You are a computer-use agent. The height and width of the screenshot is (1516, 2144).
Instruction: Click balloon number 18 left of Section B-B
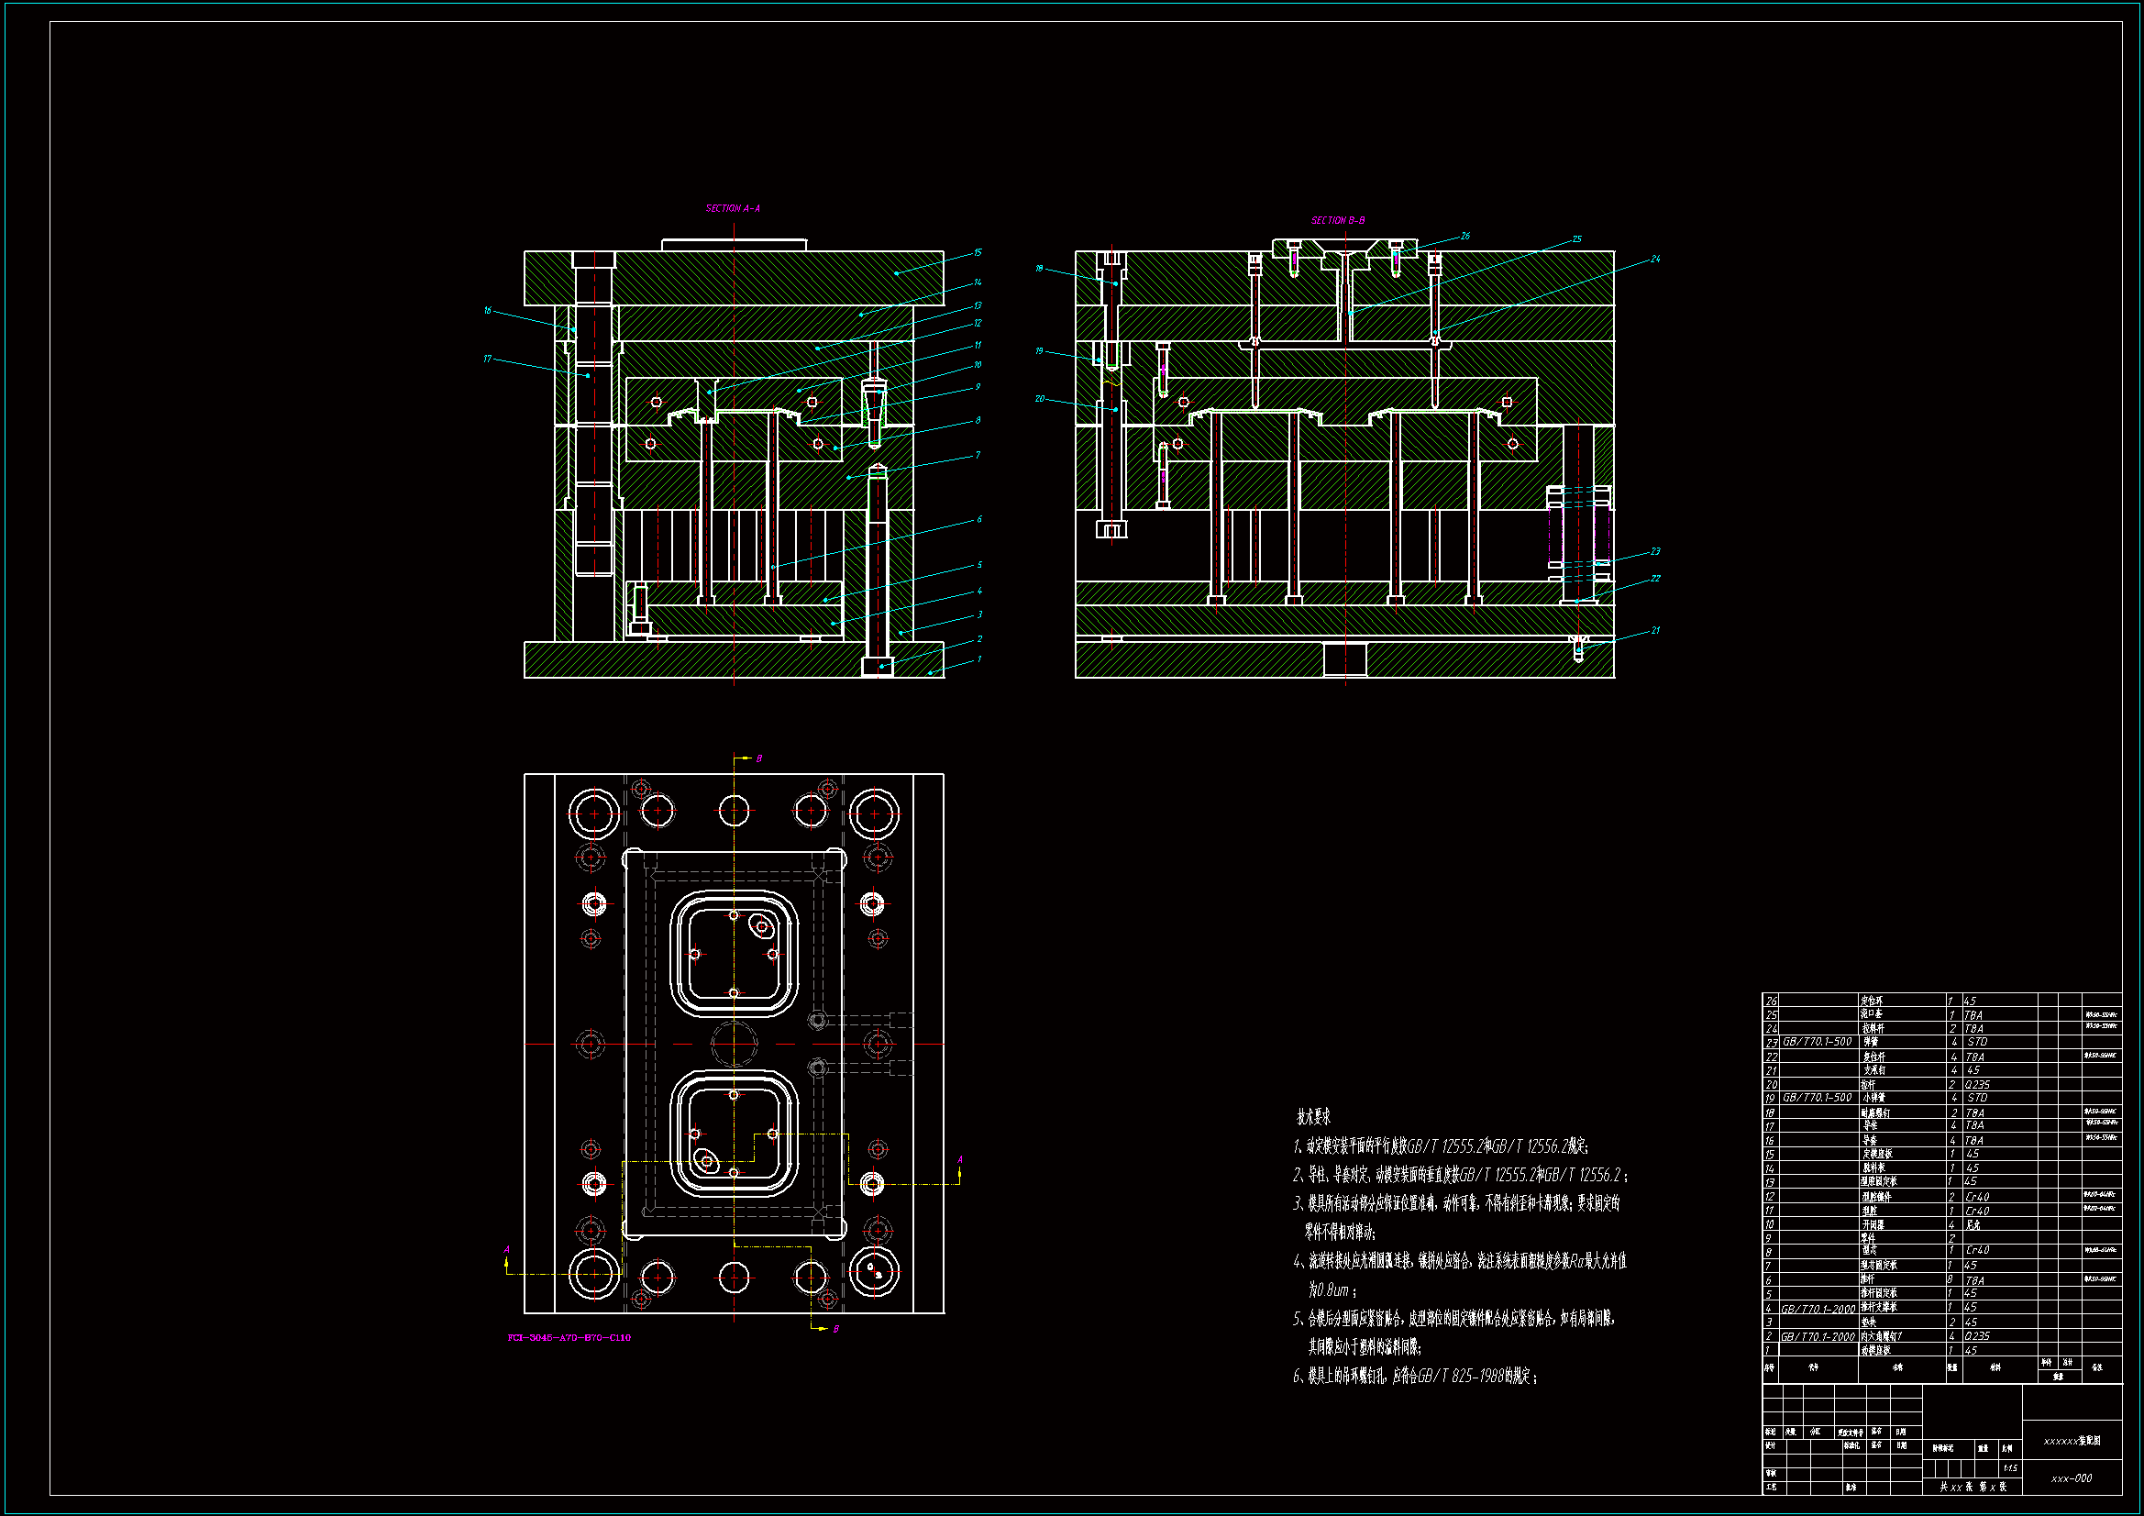point(1038,269)
